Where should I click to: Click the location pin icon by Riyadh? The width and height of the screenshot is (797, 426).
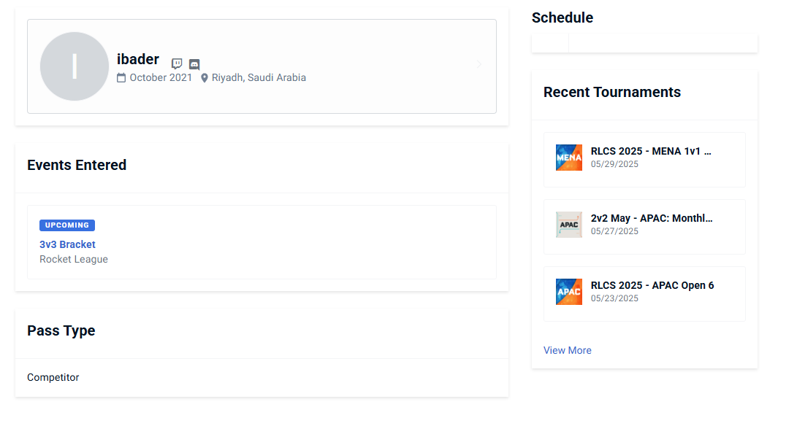click(205, 78)
